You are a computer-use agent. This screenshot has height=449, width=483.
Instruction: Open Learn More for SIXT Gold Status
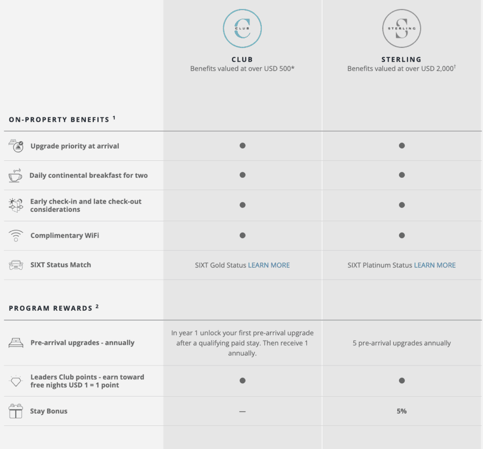[269, 265]
